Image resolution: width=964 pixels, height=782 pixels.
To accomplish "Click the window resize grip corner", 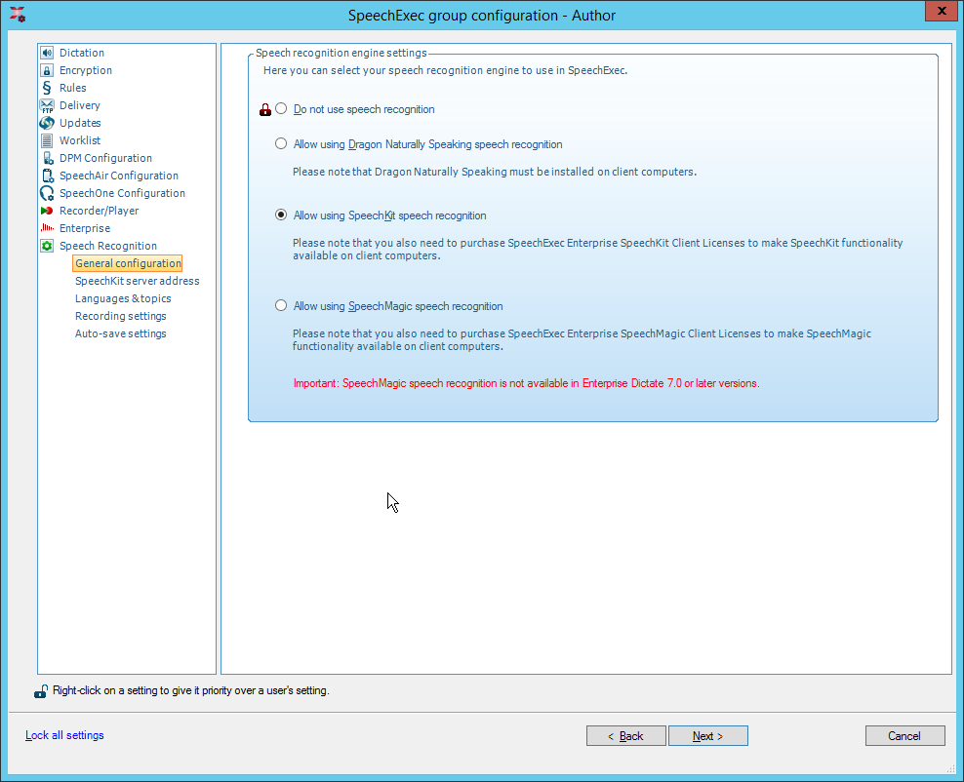I will point(950,768).
